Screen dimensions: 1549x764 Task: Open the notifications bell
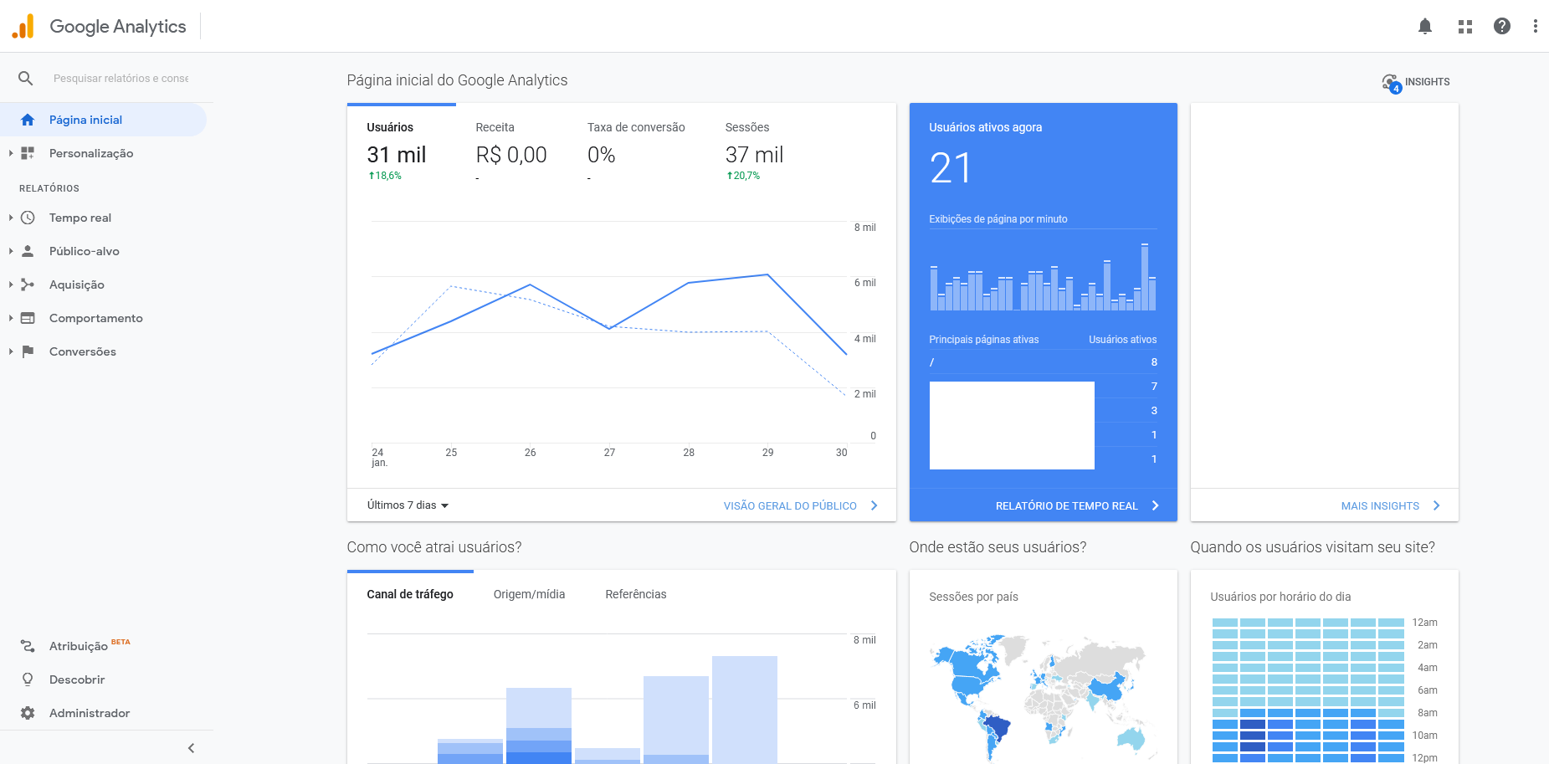1424,26
